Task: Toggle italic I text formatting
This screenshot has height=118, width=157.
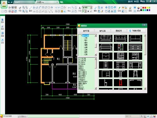Action: (91, 11)
